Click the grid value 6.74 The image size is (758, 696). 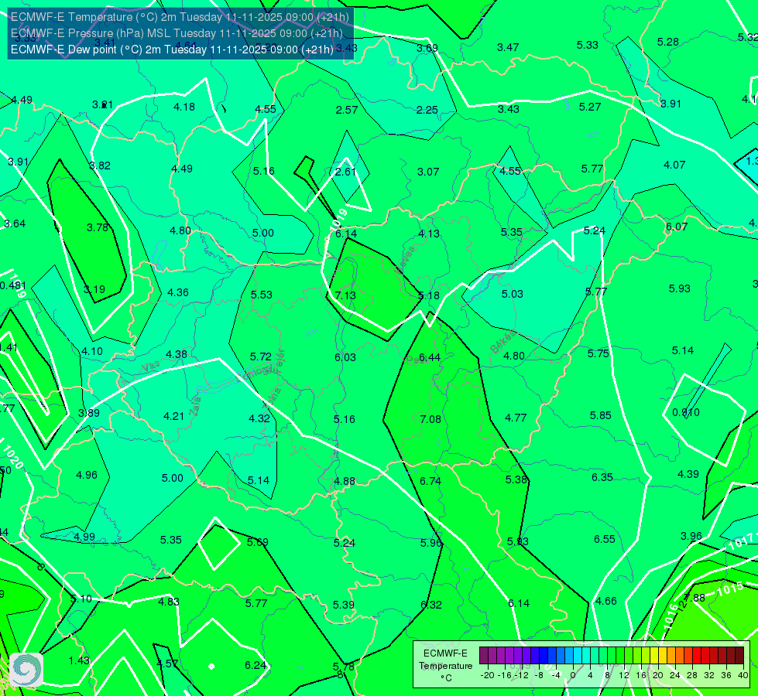click(430, 481)
